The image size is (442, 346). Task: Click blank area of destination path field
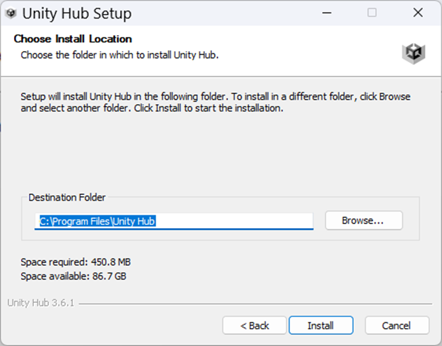pyautogui.click(x=234, y=221)
